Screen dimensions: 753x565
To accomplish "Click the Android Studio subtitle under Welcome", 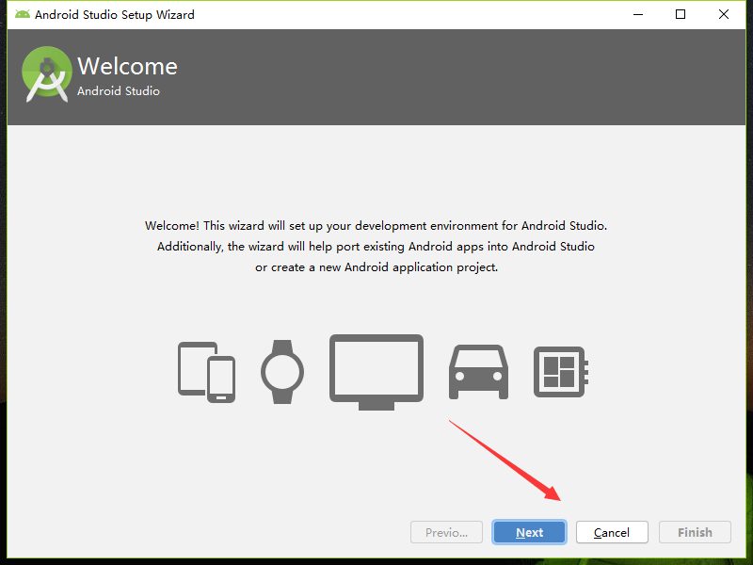I will click(118, 93).
